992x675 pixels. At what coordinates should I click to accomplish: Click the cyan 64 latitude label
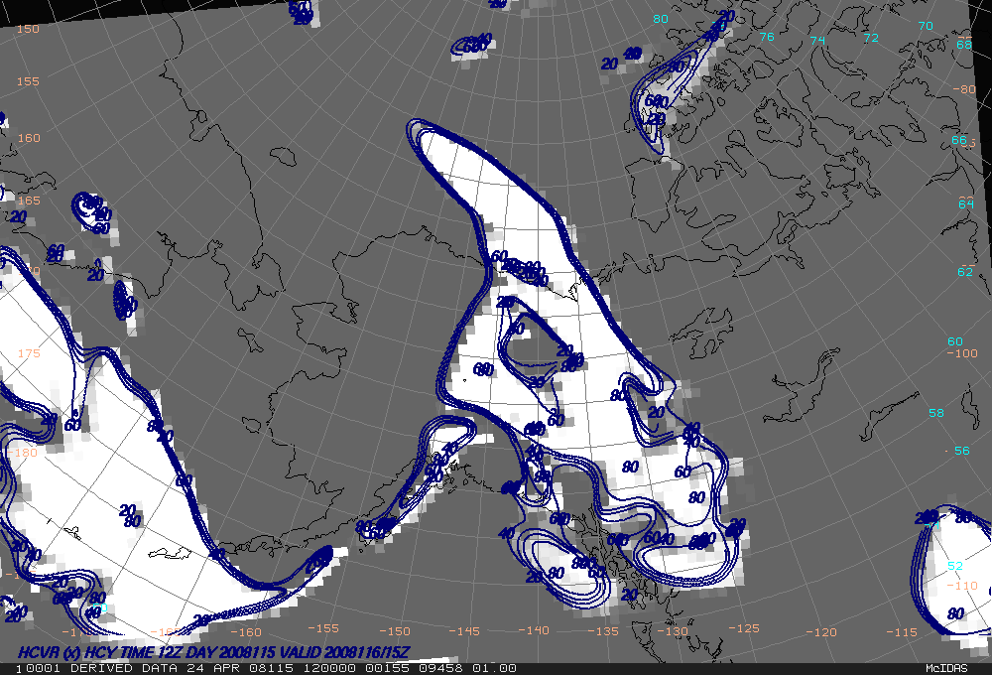click(966, 203)
